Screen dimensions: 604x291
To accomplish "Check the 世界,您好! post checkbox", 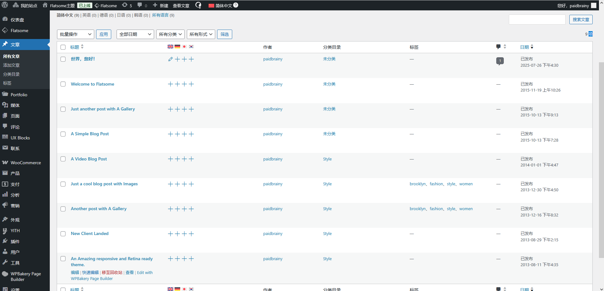I will [63, 59].
